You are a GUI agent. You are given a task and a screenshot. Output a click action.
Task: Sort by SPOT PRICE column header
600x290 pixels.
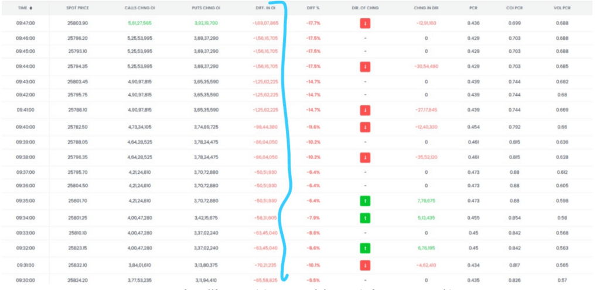[77, 8]
